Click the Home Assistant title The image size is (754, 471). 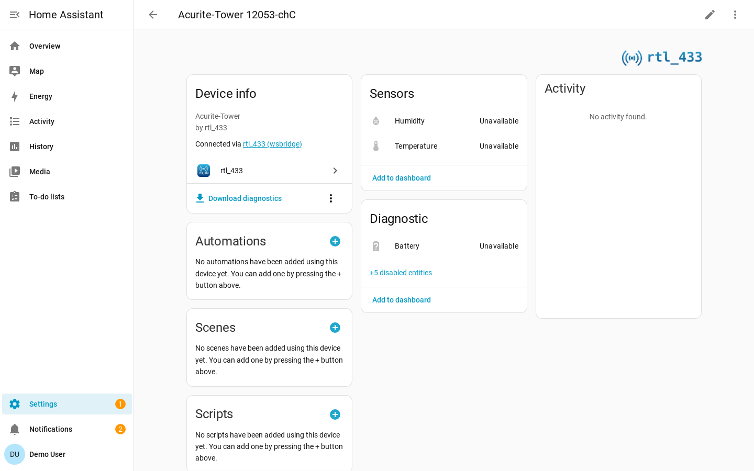click(x=66, y=15)
